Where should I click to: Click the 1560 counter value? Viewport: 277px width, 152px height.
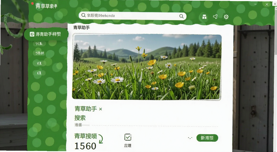86,146
